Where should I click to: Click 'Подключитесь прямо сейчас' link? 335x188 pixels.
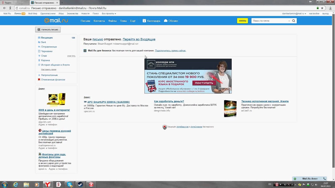[x=170, y=51]
